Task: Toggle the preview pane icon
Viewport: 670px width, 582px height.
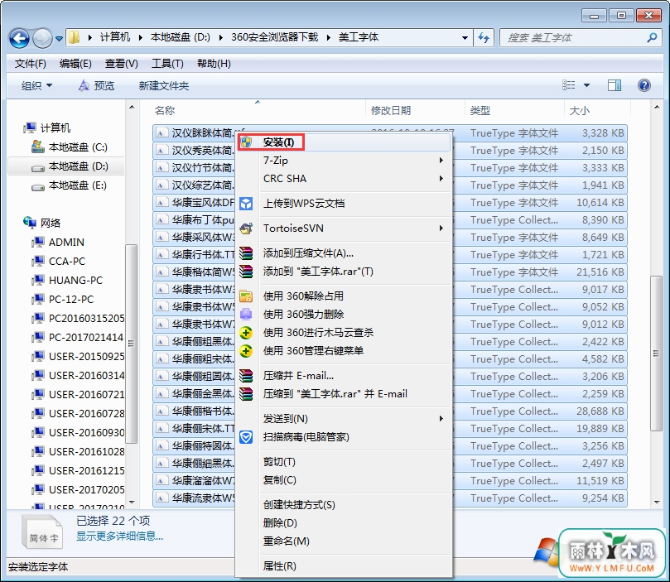Action: [x=615, y=85]
